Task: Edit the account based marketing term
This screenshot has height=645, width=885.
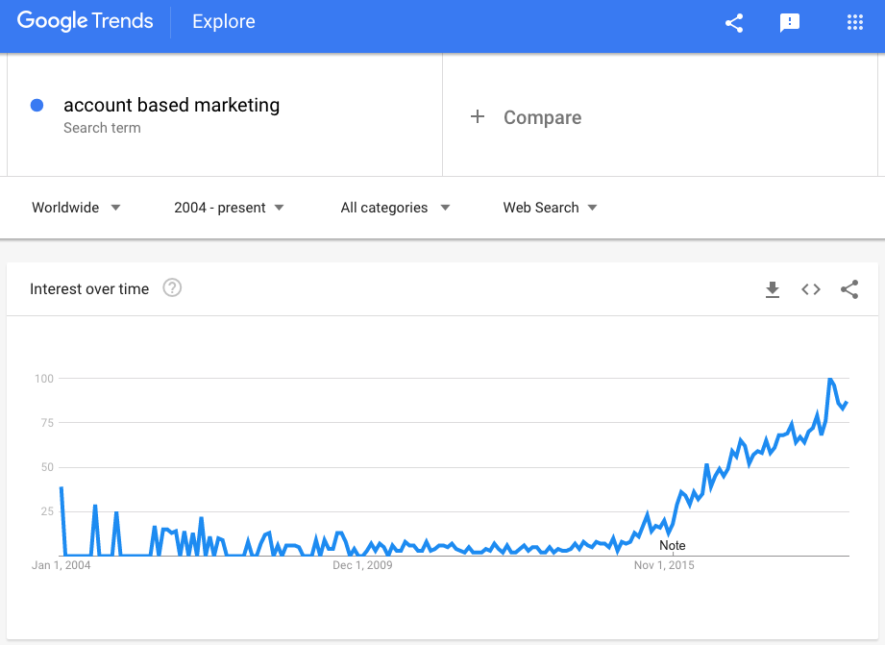Action: [172, 105]
